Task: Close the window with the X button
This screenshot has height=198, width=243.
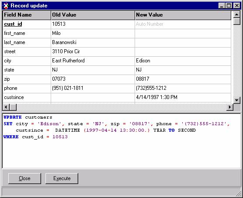Action: 236,6
